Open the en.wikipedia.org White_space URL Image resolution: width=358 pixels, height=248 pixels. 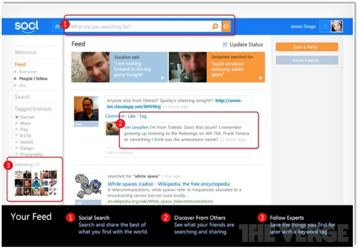[160, 201]
